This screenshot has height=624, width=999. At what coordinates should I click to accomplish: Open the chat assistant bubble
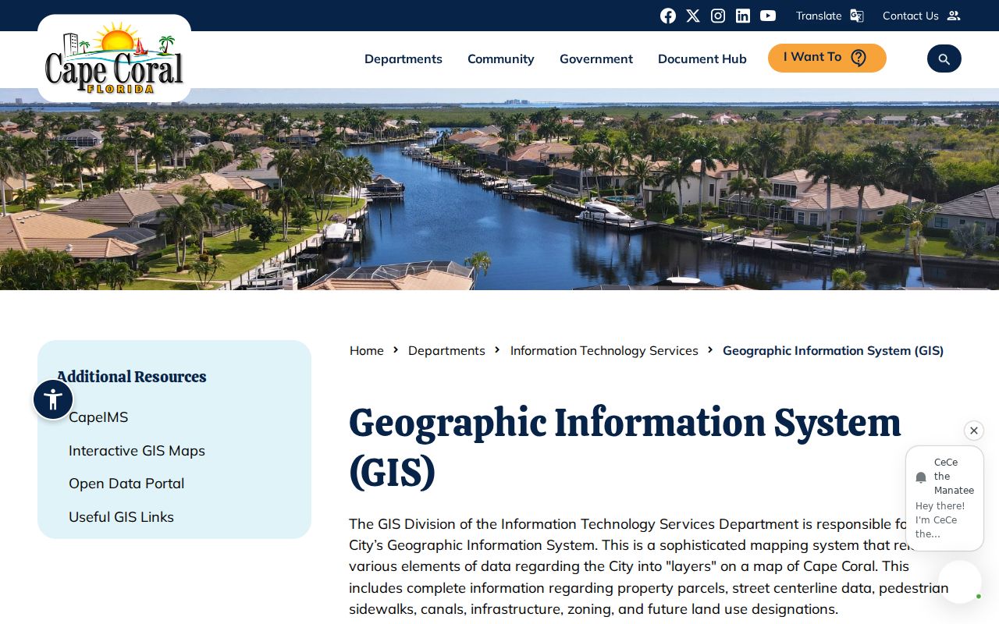point(960,582)
